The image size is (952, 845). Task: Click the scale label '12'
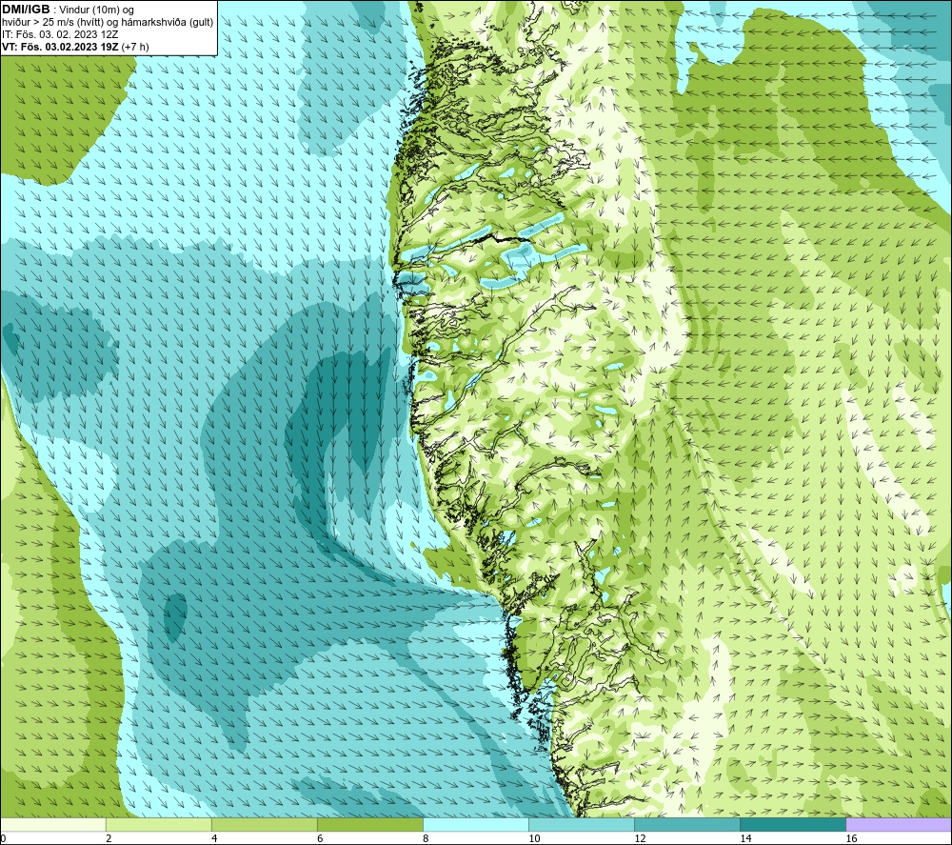(640, 838)
